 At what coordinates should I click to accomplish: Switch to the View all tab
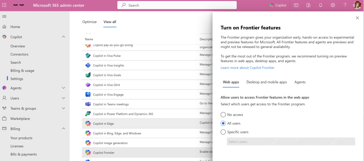(110, 22)
